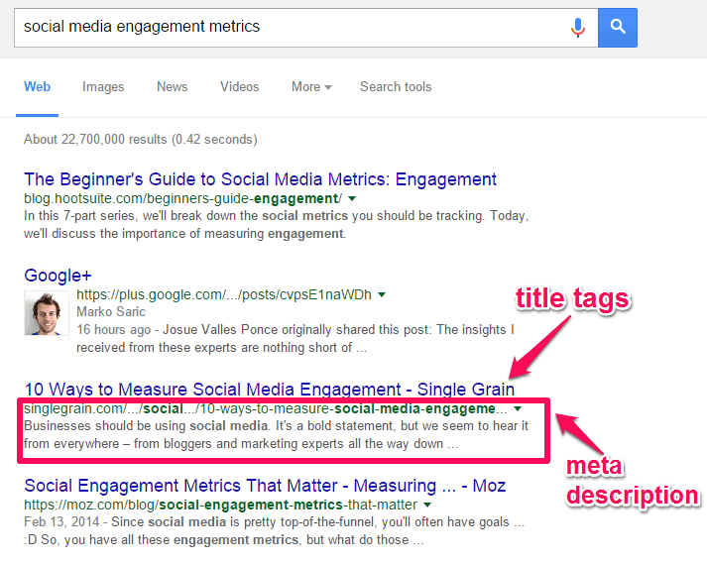Open Social Engagement Metrics That Matter link
707x564 pixels.
265,485
